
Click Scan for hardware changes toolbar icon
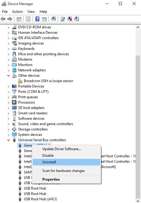(53, 19)
